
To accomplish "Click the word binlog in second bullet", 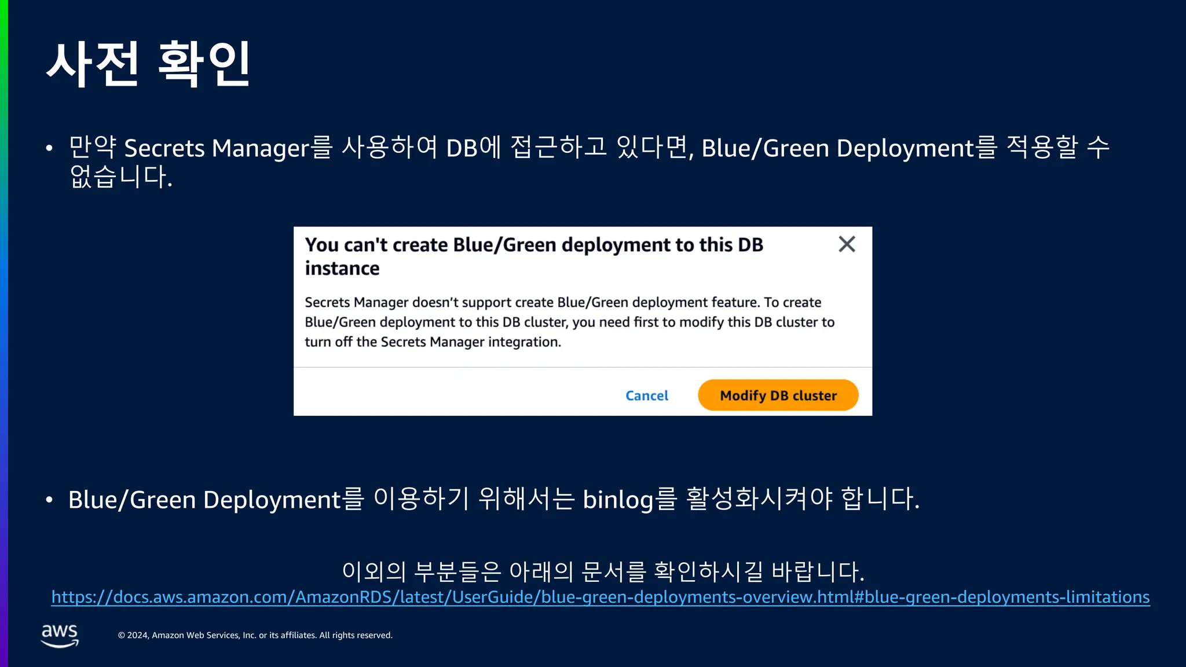I will (x=617, y=500).
